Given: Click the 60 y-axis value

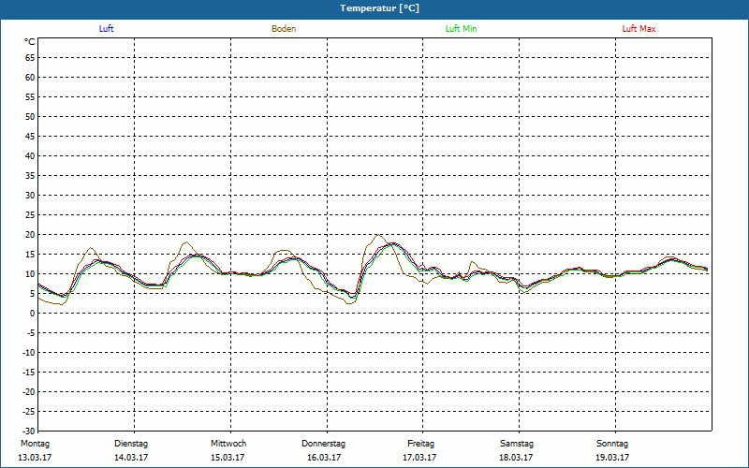Looking at the screenshot, I should 30,78.
